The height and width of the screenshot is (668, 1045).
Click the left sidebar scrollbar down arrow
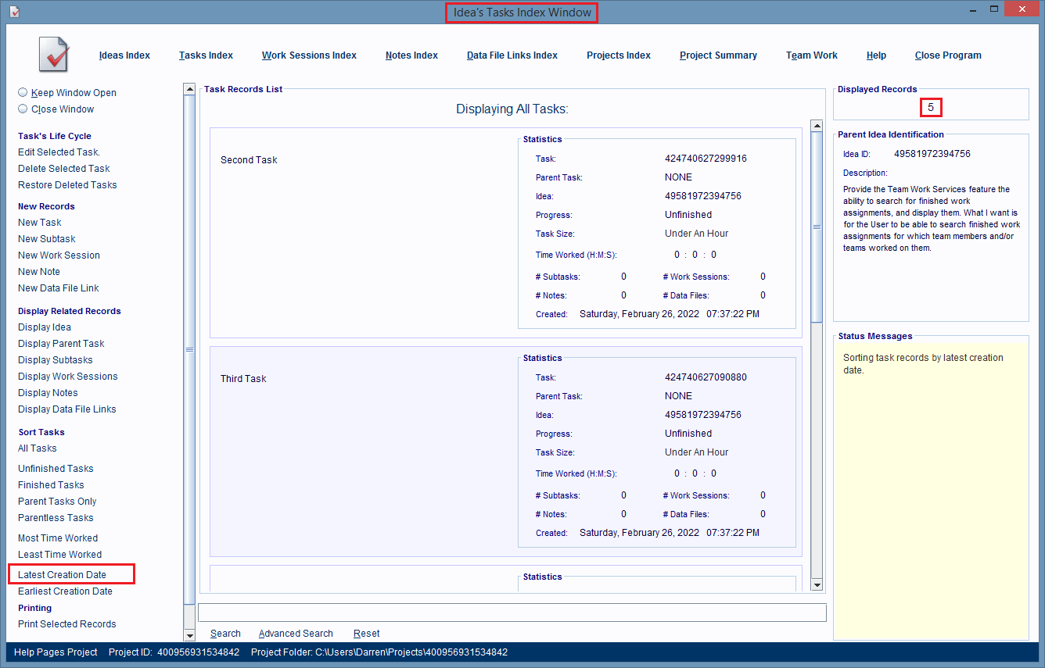(189, 636)
